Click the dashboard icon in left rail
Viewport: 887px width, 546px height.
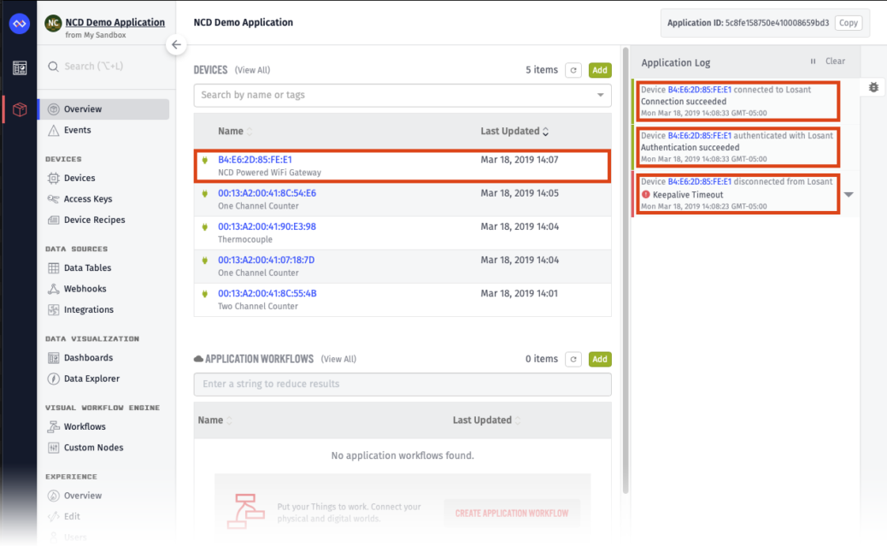click(19, 68)
